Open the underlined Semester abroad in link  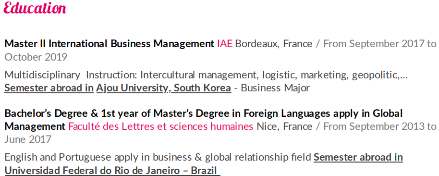click(49, 88)
